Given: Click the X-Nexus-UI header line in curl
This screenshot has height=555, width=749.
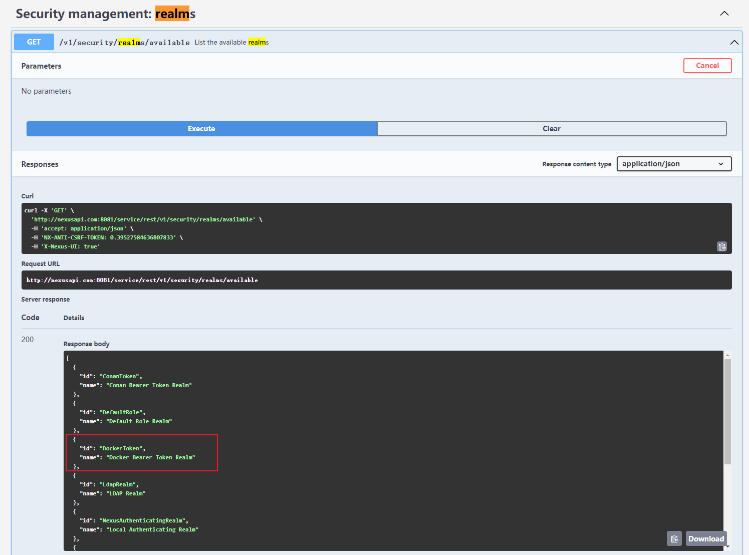Looking at the screenshot, I should coord(66,246).
